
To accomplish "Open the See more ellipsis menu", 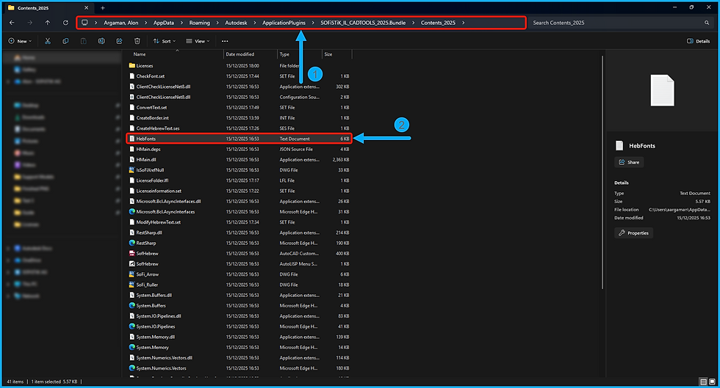I will pyautogui.click(x=225, y=41).
